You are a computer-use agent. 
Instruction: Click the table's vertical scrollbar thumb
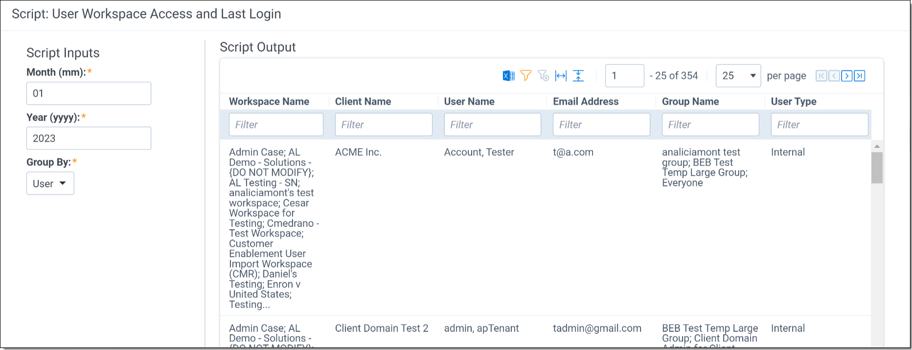[x=877, y=167]
